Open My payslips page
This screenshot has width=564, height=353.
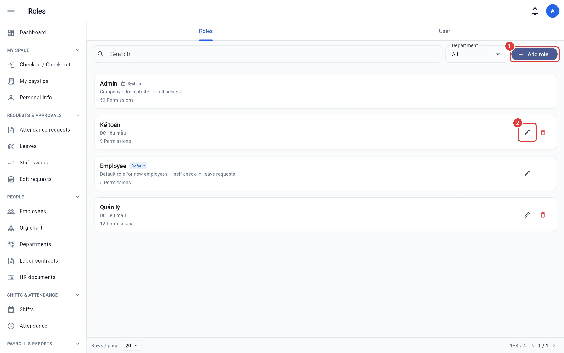(43, 81)
